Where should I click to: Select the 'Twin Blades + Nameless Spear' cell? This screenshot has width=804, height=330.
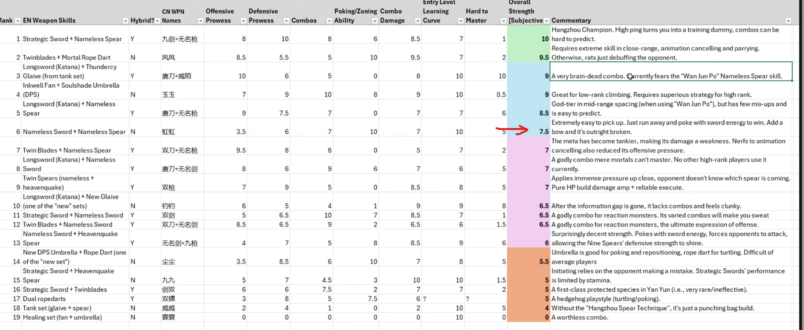pos(75,146)
